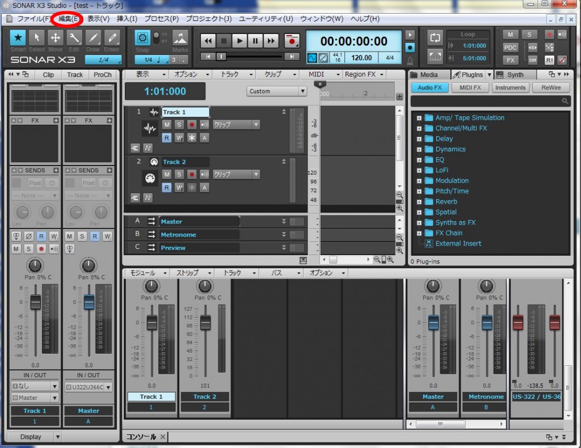Click Audio FX filter button
Image resolution: width=581 pixels, height=448 pixels.
[430, 88]
